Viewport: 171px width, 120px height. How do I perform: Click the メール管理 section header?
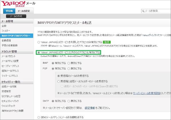click(x=17, y=21)
